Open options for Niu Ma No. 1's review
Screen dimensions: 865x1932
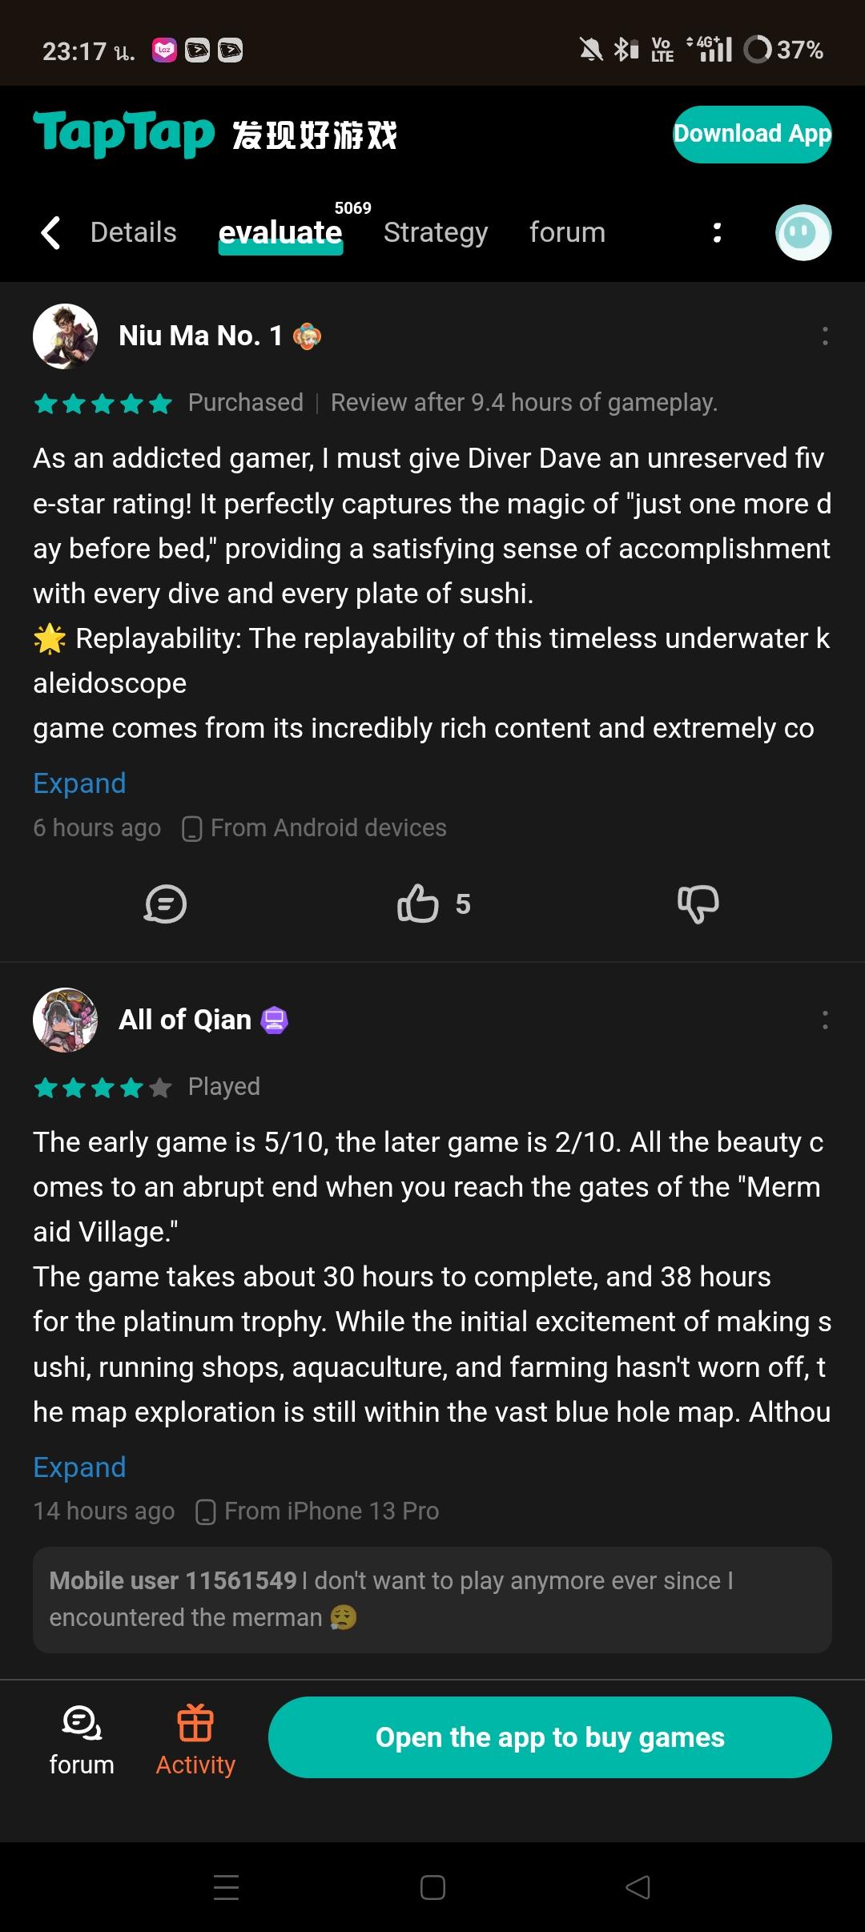coord(825,336)
